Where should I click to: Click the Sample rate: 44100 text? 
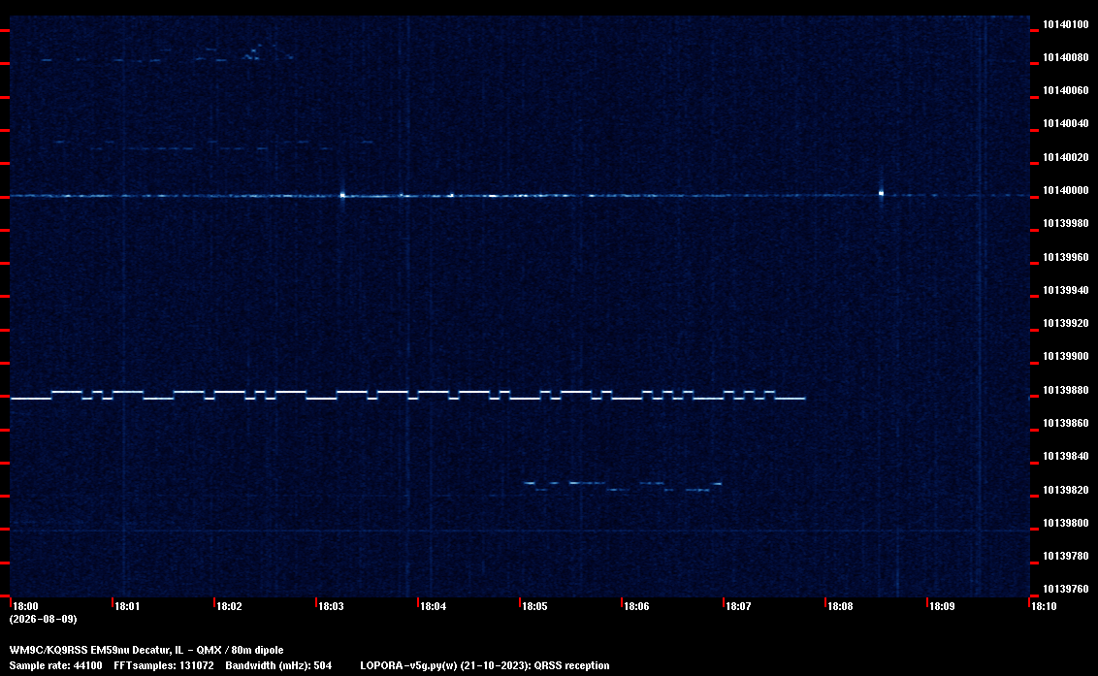point(55,665)
